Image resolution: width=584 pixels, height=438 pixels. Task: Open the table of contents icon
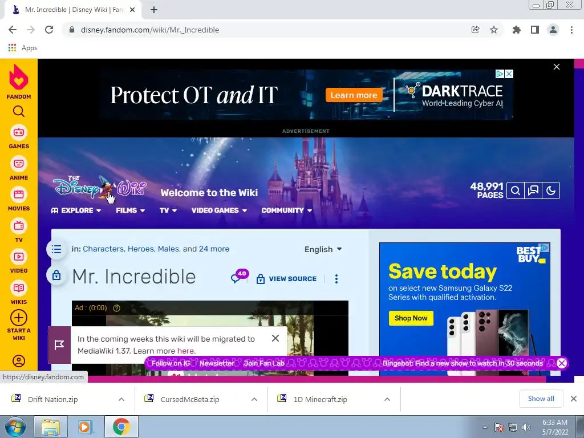pyautogui.click(x=56, y=249)
